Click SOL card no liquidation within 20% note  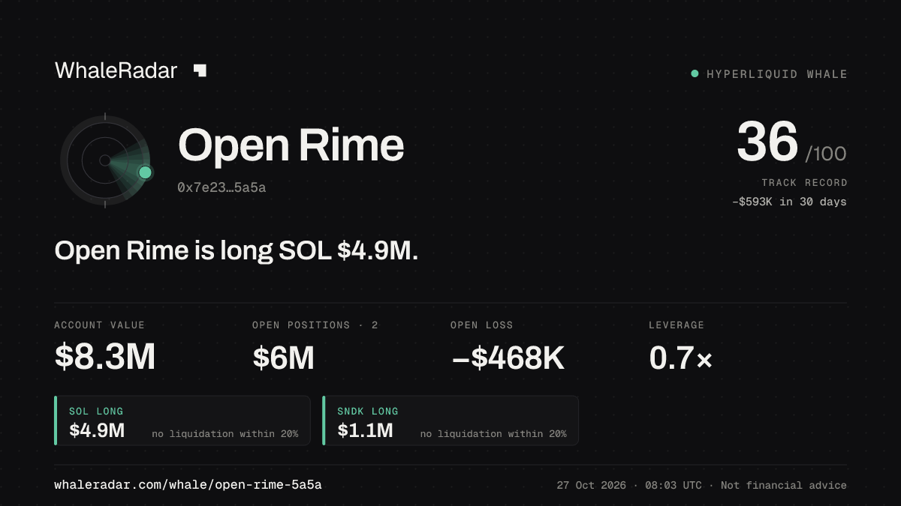coord(224,434)
